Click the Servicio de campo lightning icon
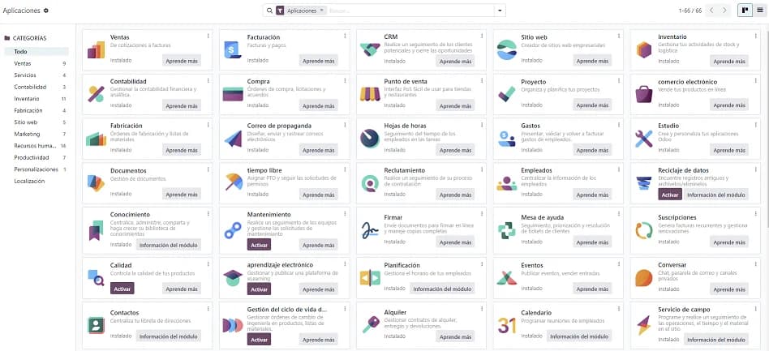 (x=643, y=326)
